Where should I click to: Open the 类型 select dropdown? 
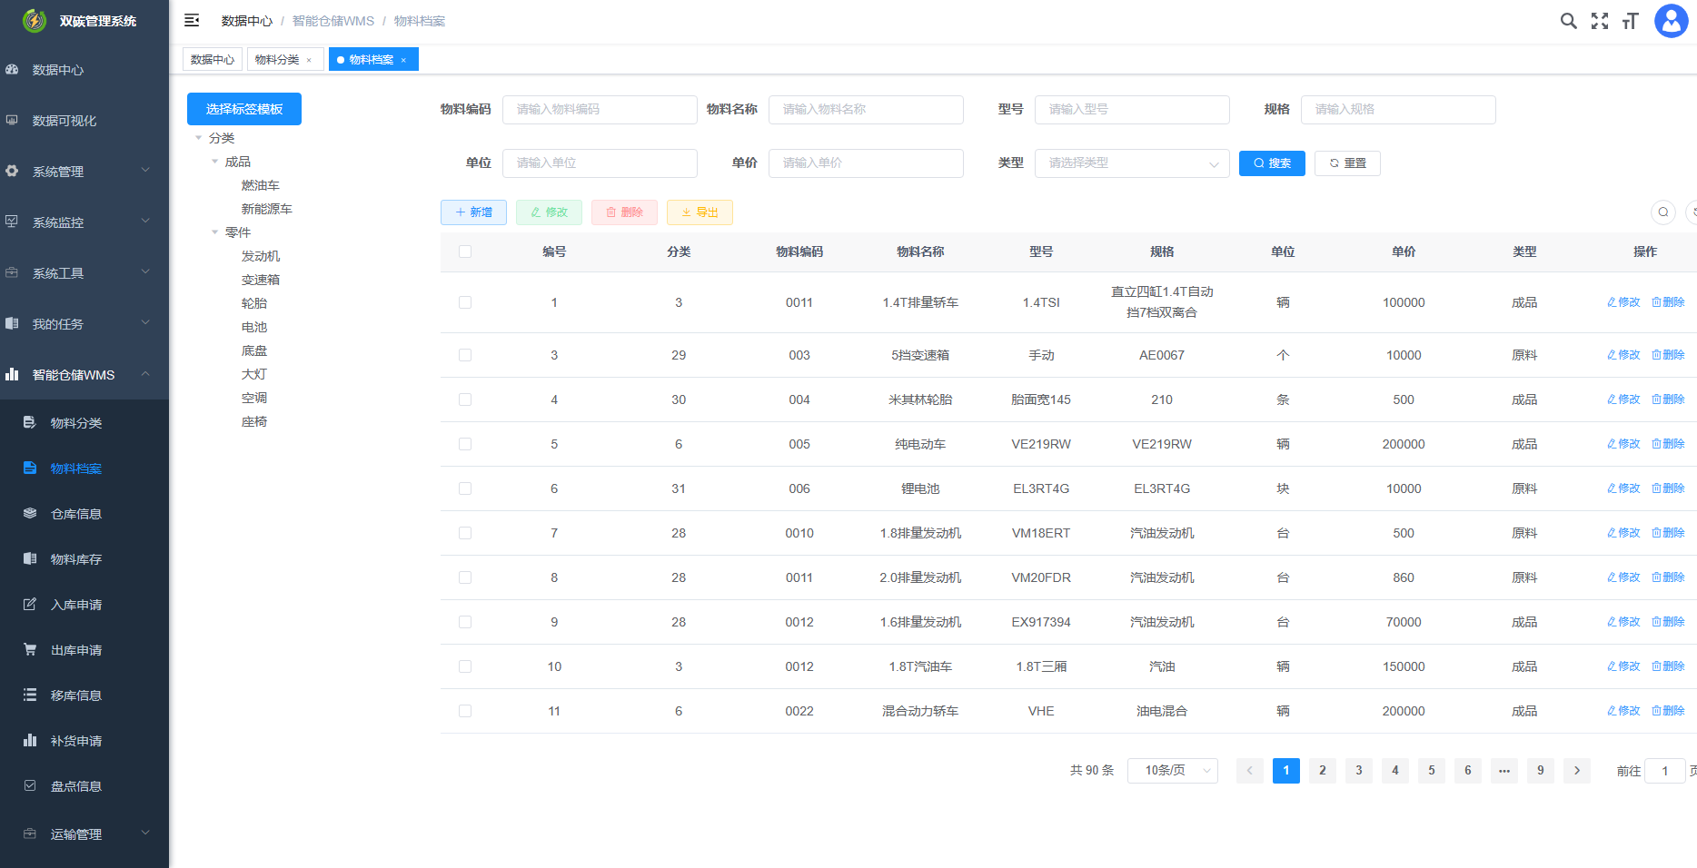tap(1132, 163)
